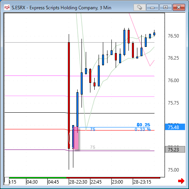The image size is (189, 189).
Task: Click the 28-23:15 time axis label
Action: pos(142,182)
